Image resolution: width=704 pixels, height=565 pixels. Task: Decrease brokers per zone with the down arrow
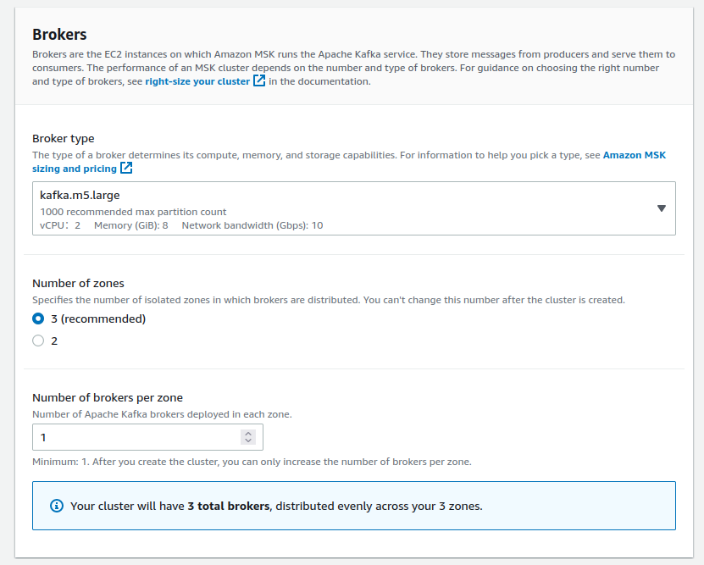[x=247, y=441]
